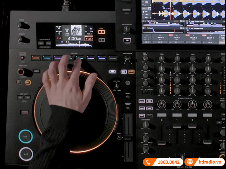
Task: Enable the MASTER TEMPO lock
Action: (x=128, y=108)
